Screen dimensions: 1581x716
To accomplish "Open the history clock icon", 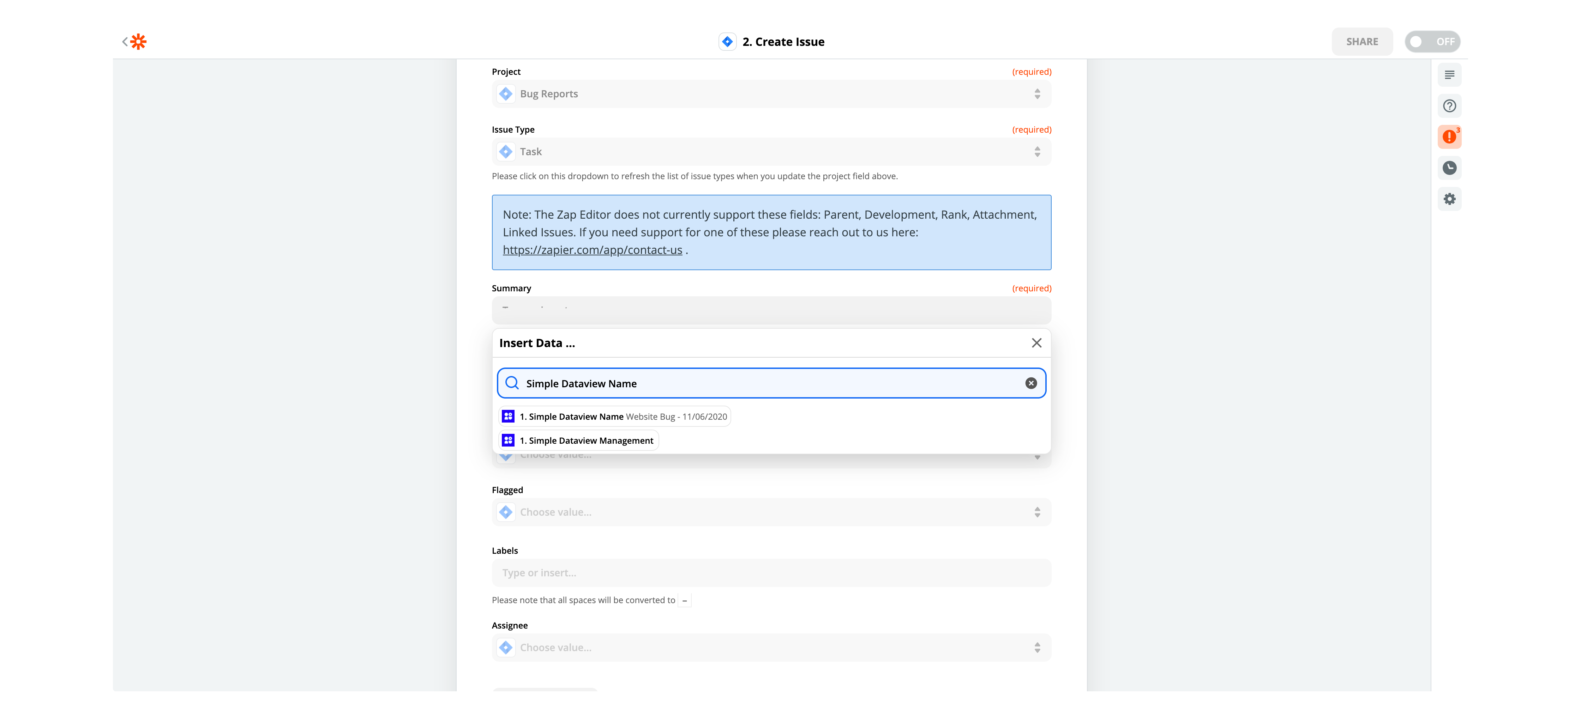I will click(x=1449, y=168).
